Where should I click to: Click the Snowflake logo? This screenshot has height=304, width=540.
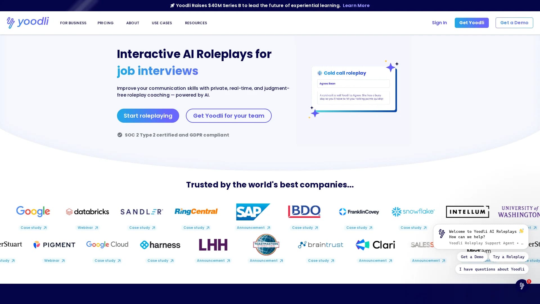coord(413,212)
